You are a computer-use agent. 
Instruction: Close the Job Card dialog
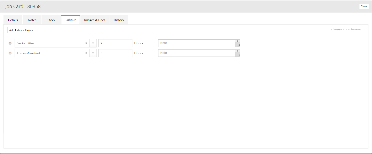[364, 7]
